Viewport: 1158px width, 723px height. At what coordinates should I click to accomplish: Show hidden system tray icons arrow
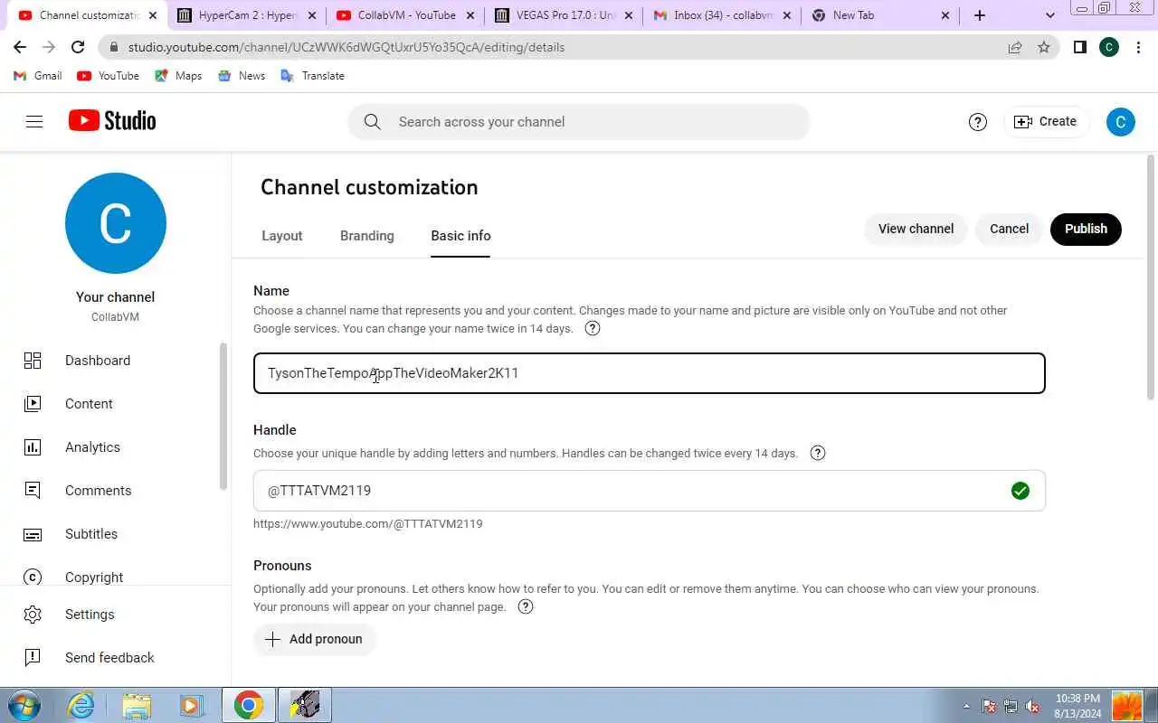(966, 706)
